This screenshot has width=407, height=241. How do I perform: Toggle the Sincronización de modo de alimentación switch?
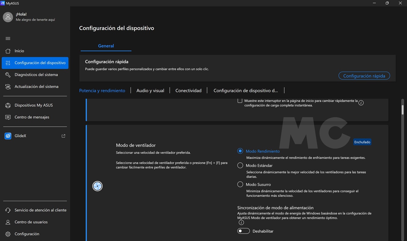pos(244,231)
